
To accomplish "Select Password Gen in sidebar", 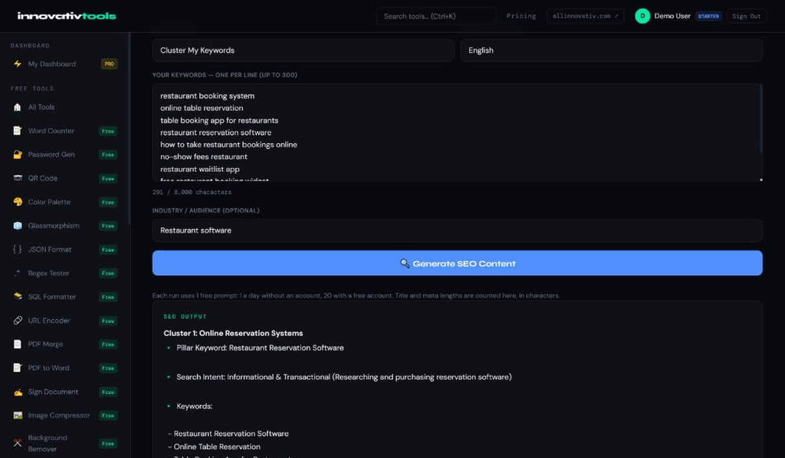I will pos(51,155).
